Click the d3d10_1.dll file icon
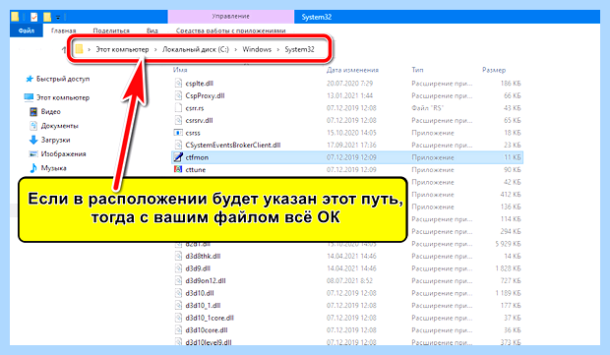 click(178, 305)
